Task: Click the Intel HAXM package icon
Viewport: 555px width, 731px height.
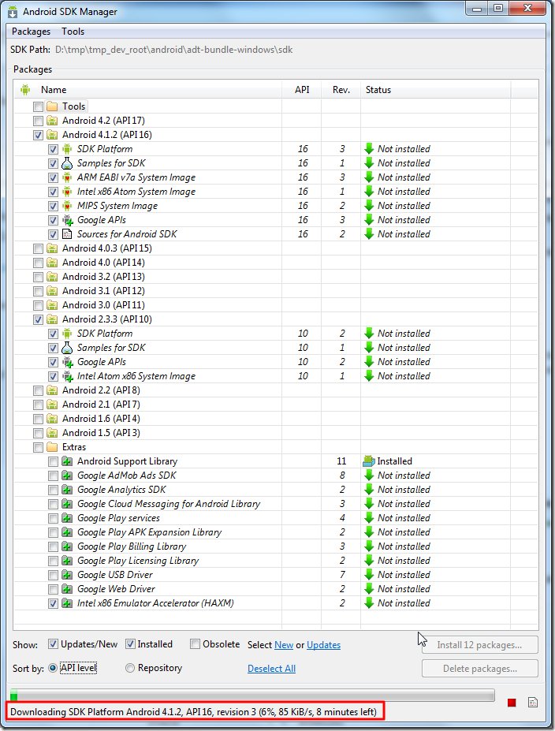Action: 67,603
